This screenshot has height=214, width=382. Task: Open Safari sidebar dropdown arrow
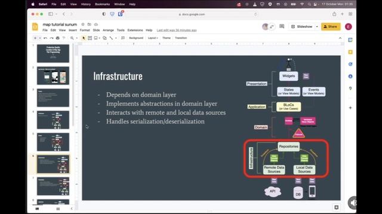click(56, 14)
